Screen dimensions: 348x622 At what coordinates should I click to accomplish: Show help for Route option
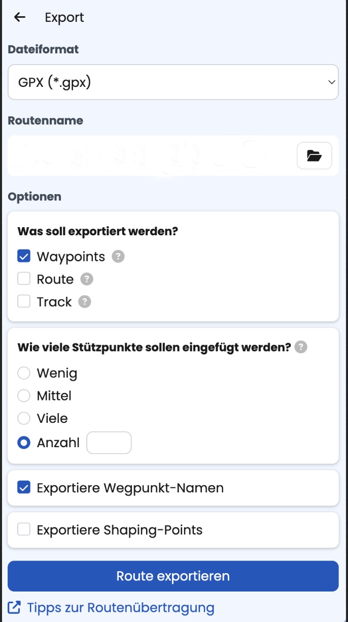coord(87,279)
